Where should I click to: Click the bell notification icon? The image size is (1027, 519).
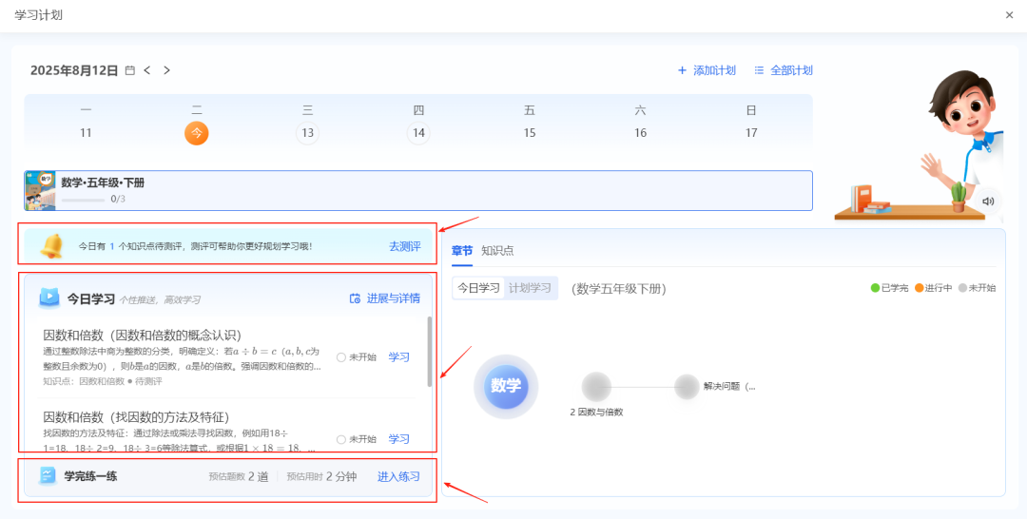[x=51, y=246]
